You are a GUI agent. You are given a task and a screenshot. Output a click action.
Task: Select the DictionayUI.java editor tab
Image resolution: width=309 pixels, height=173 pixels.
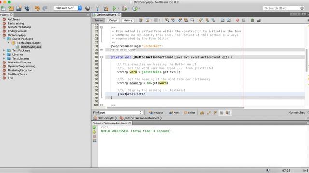(x=106, y=15)
